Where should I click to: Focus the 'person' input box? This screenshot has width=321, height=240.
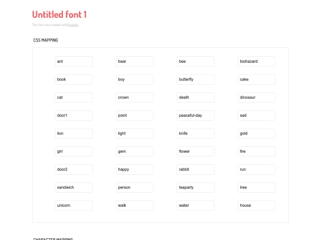tap(135, 187)
